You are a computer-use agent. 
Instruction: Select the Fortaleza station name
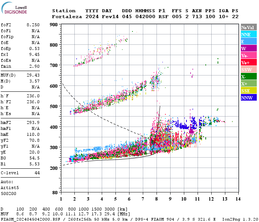pyautogui.click(x=67, y=17)
